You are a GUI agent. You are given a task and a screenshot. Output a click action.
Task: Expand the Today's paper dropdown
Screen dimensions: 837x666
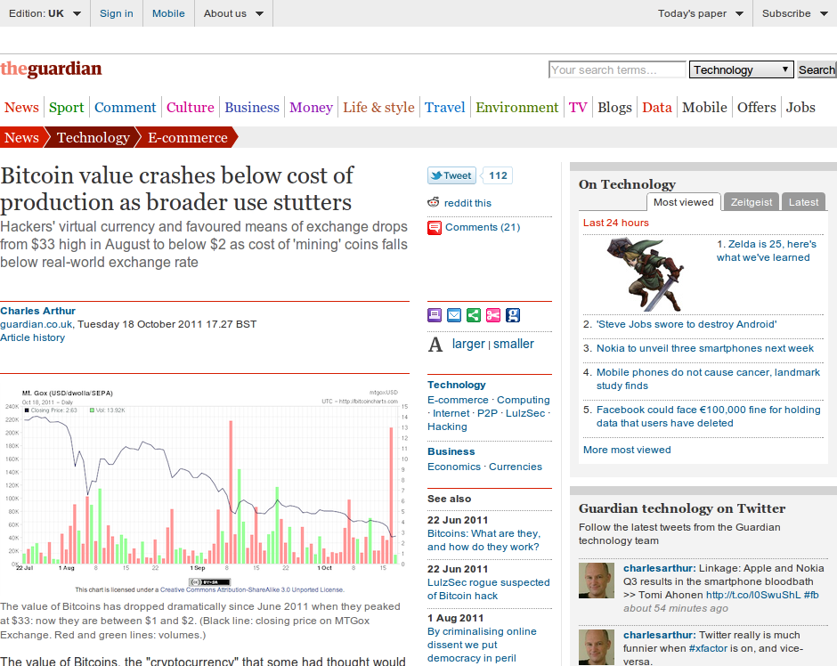click(701, 13)
